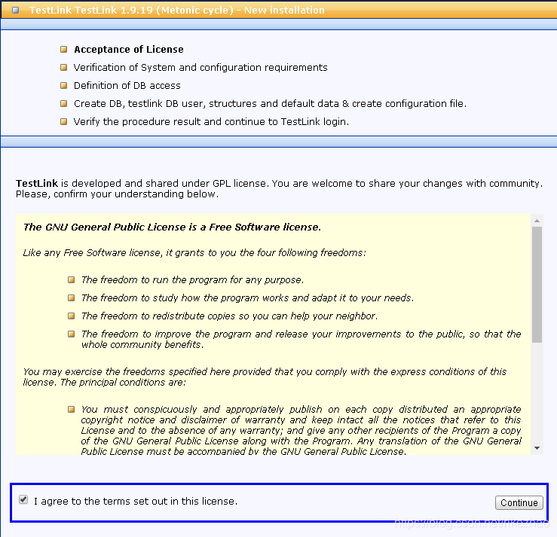Click the bullet icon beside Acceptance of License
This screenshot has width=557, height=537.
coord(63,50)
